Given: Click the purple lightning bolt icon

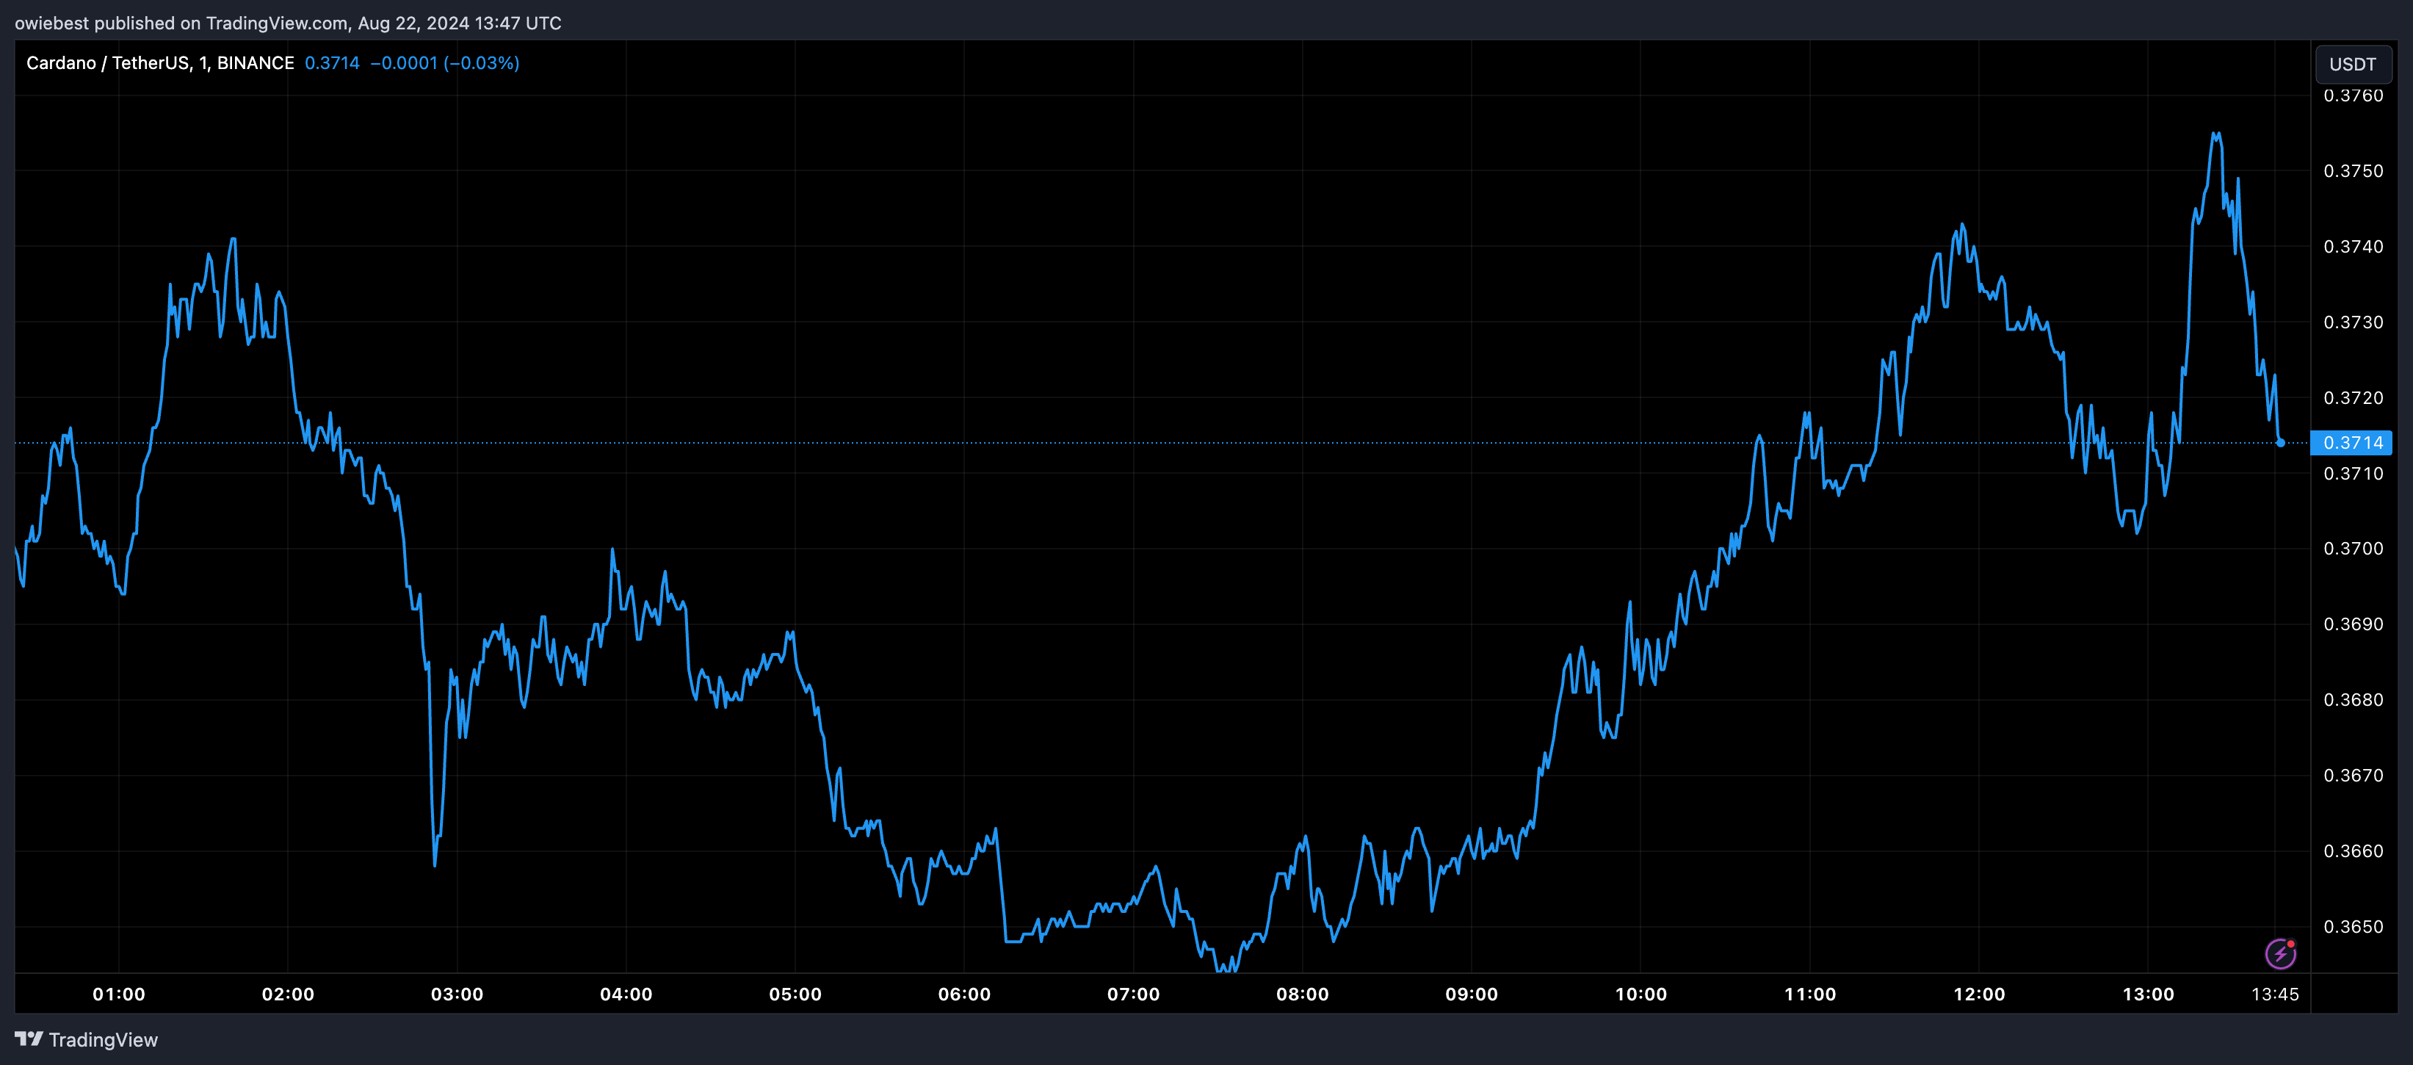Looking at the screenshot, I should coord(2280,953).
